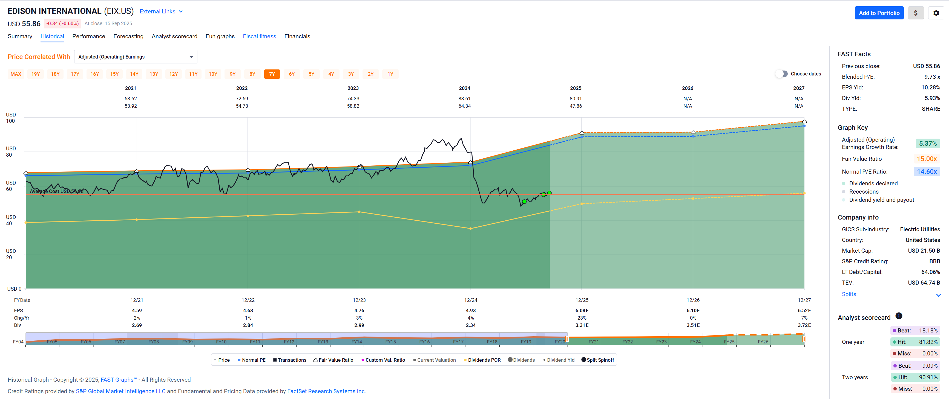Enable the Choose dates switch

[781, 74]
